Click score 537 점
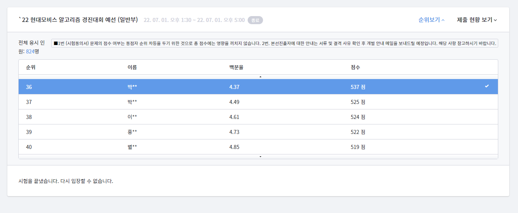The height and width of the screenshot is (213, 518). pyautogui.click(x=358, y=87)
